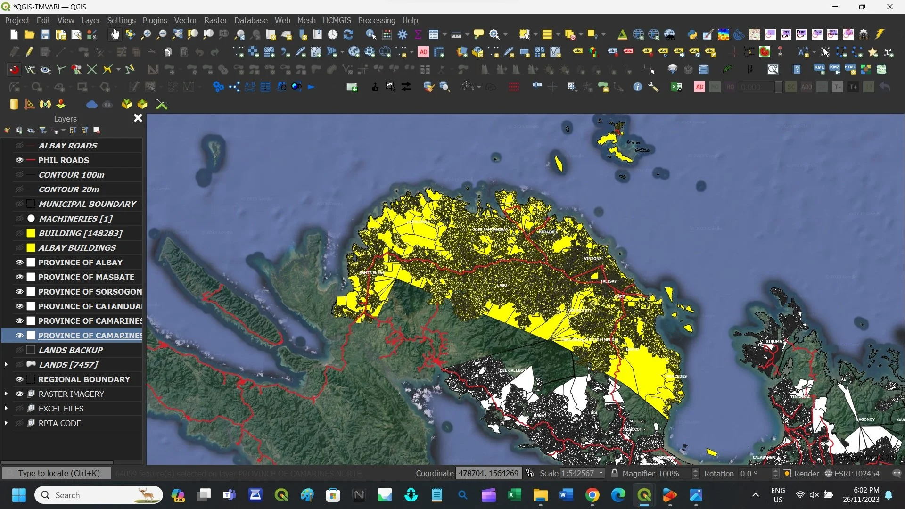The height and width of the screenshot is (509, 905).
Task: Open the HCMGIS menu
Action: 337,20
